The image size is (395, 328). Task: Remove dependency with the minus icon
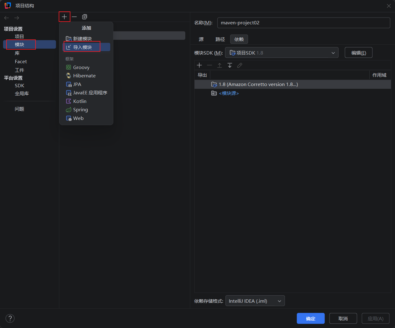[x=209, y=65]
